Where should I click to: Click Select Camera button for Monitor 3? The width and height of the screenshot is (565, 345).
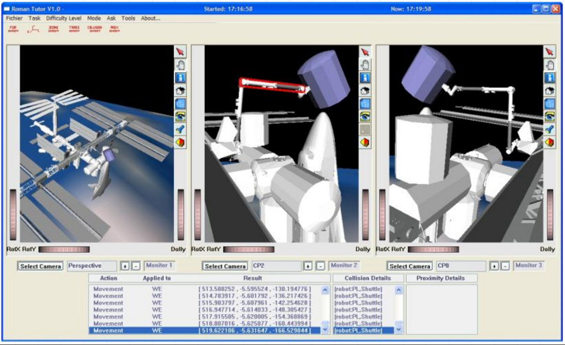[x=410, y=266]
